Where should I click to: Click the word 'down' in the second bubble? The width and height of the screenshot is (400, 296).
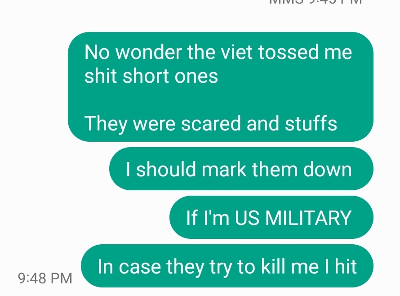327,169
